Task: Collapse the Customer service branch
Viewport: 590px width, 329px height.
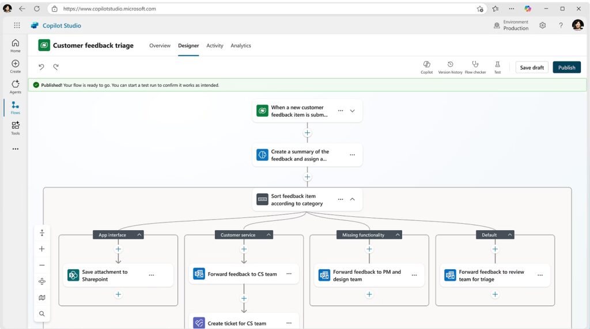Action: point(268,235)
